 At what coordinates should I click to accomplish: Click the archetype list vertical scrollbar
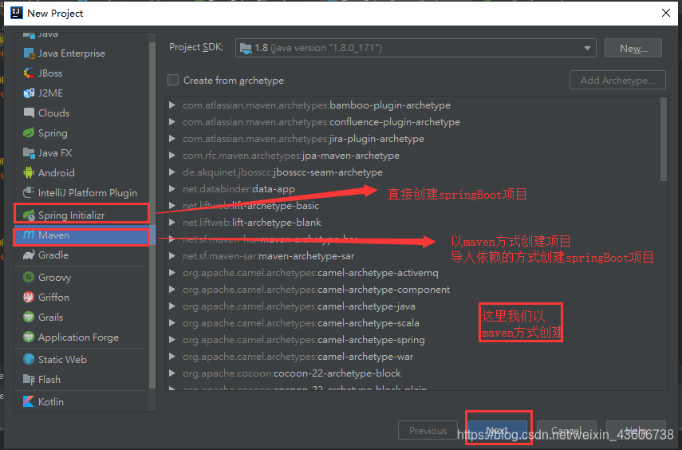(x=664, y=140)
